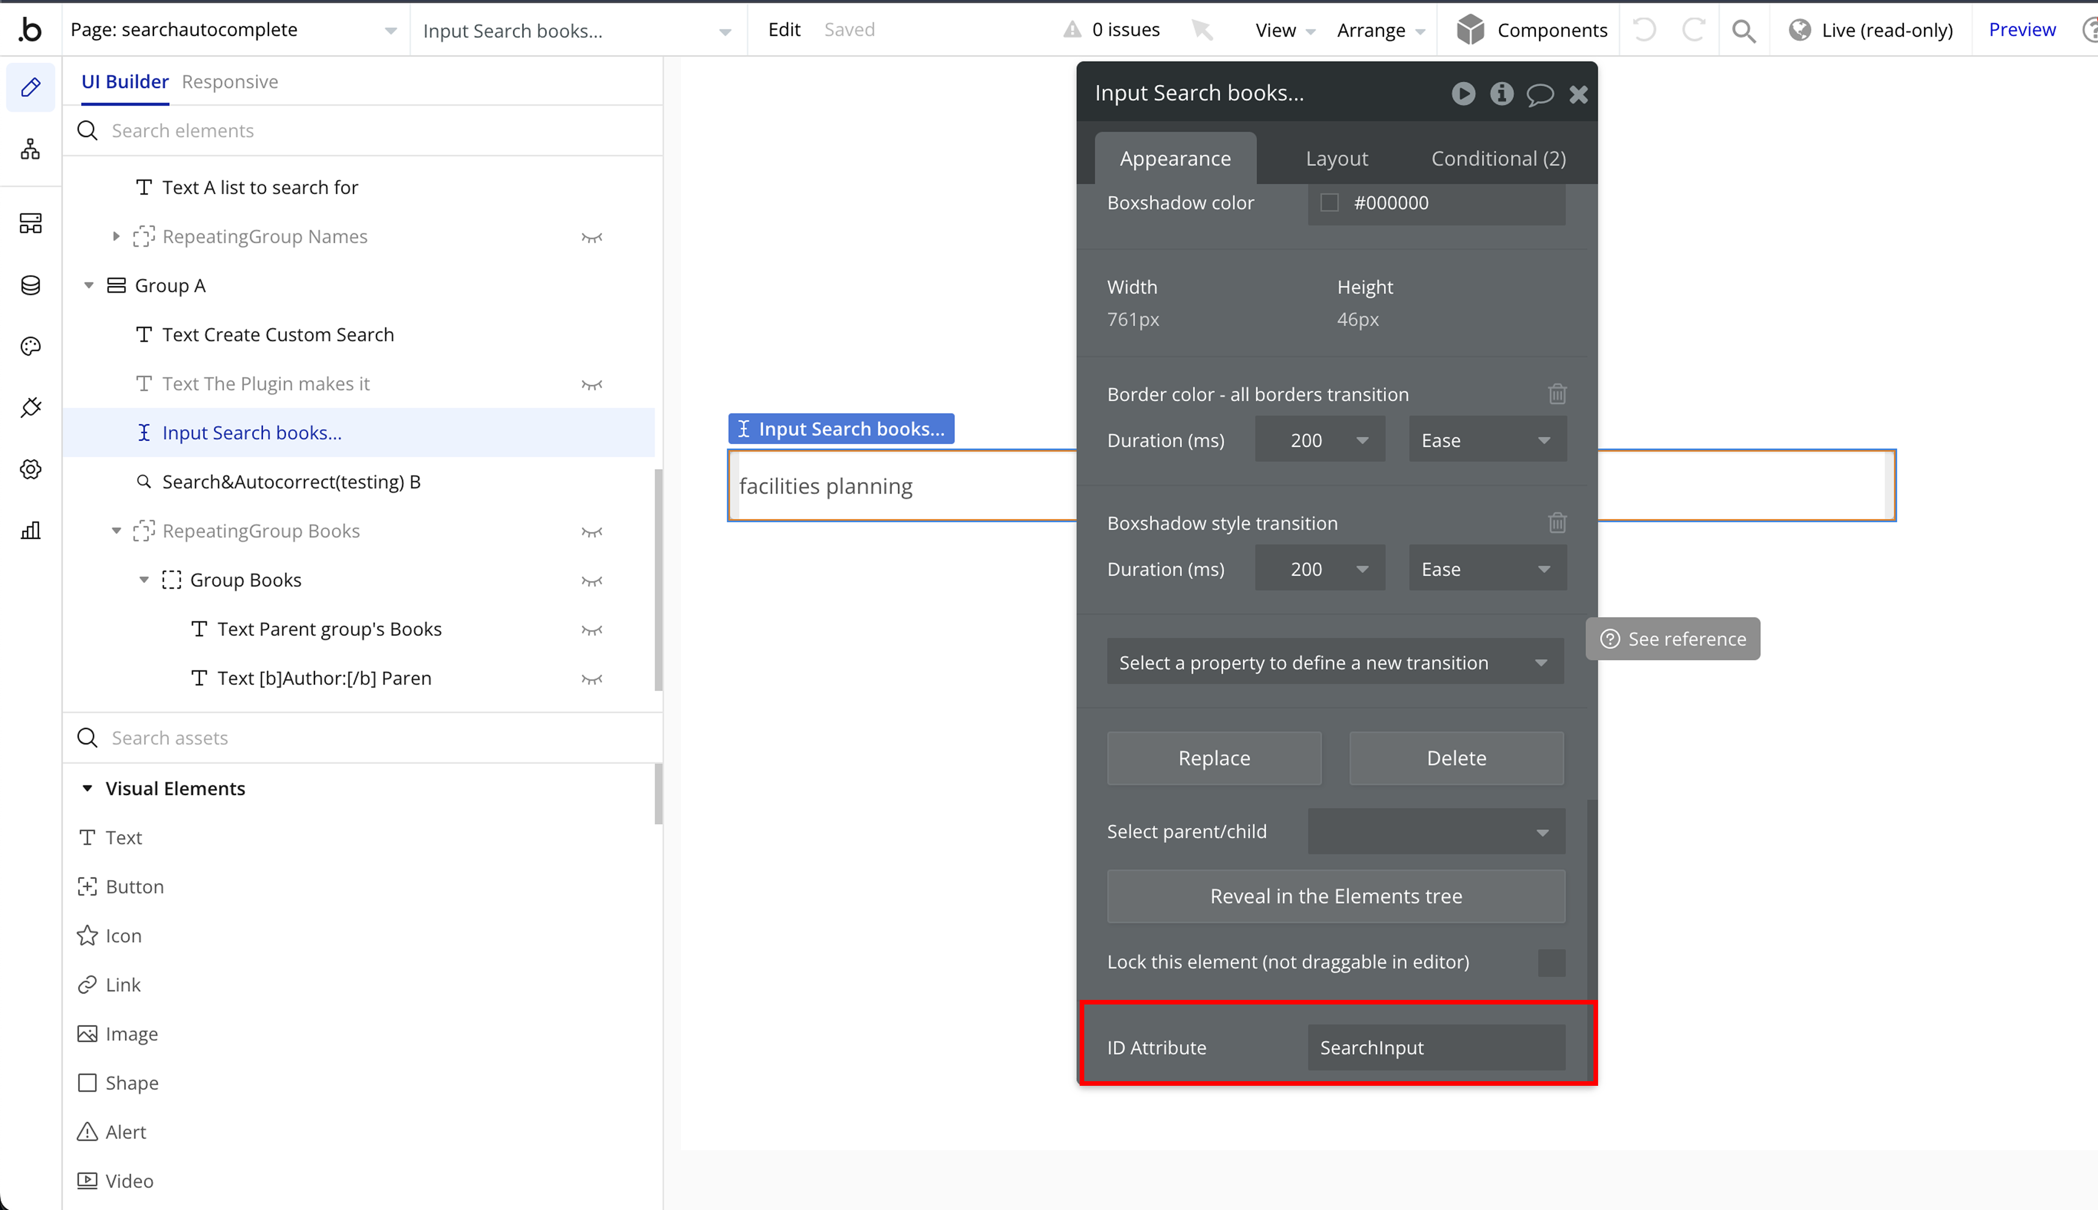Switch to the Responsive tab
This screenshot has height=1210, width=2098.
(230, 81)
